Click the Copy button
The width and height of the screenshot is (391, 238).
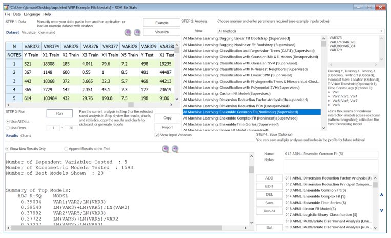pyautogui.click(x=168, y=118)
